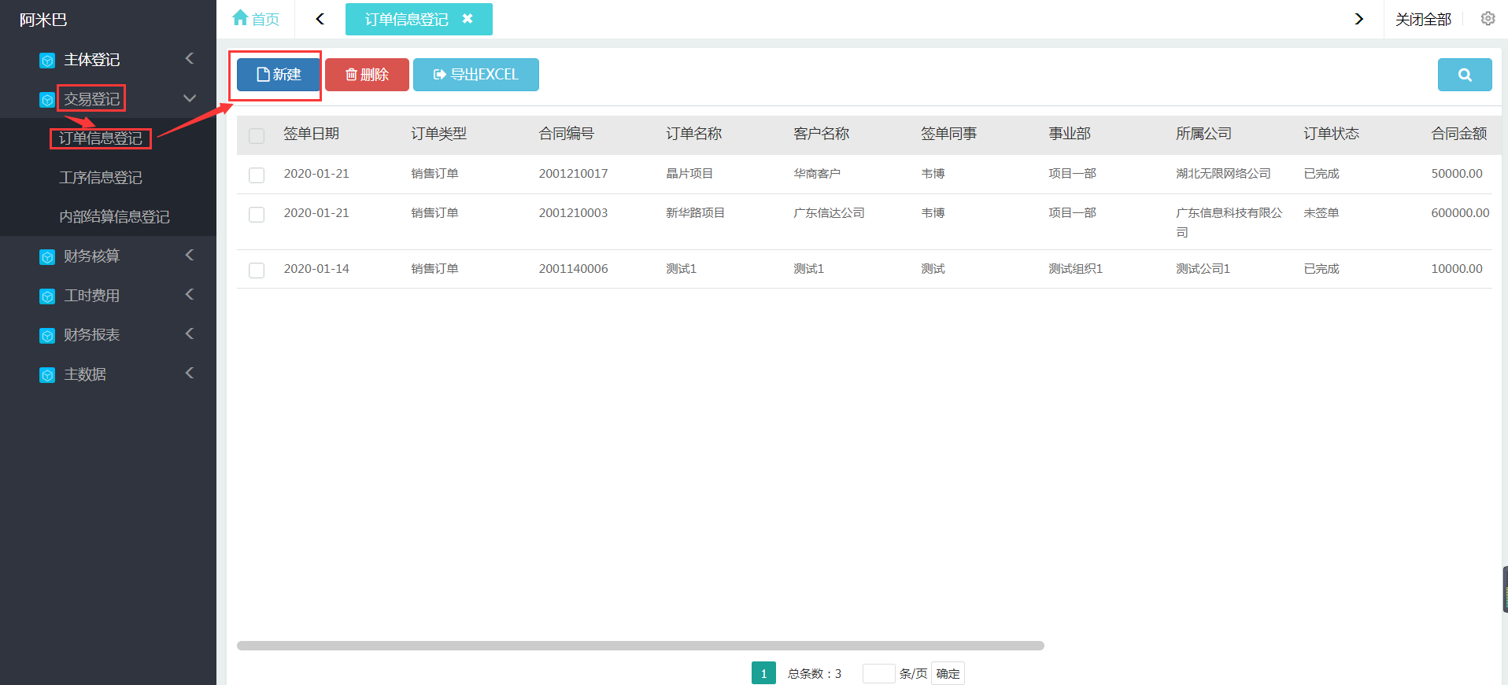
Task: Toggle the select-all checkbox in table header
Action: pos(257,135)
